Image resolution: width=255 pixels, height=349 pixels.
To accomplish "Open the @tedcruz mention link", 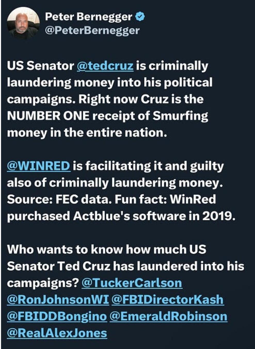I will (105, 66).
